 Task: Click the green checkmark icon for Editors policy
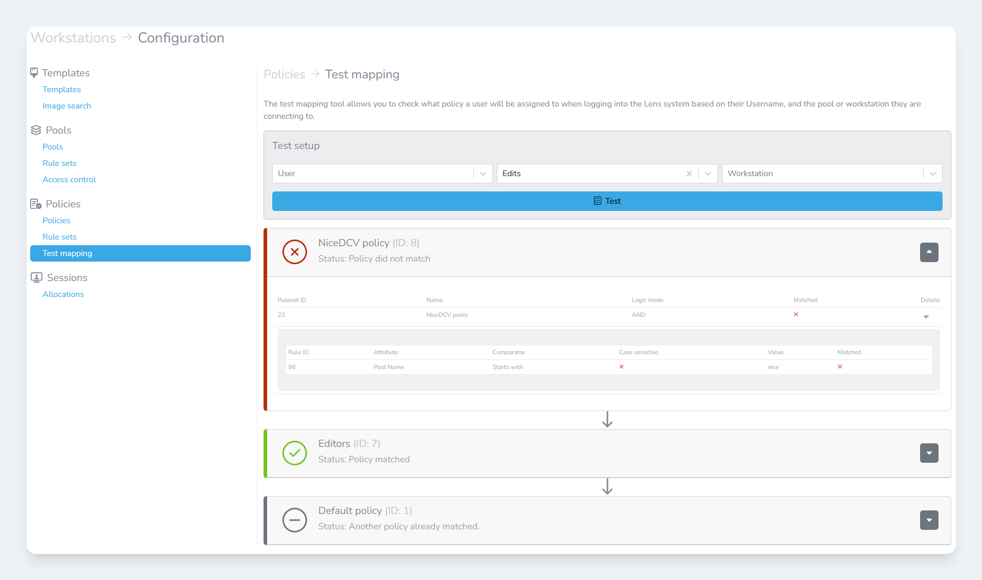pos(295,453)
